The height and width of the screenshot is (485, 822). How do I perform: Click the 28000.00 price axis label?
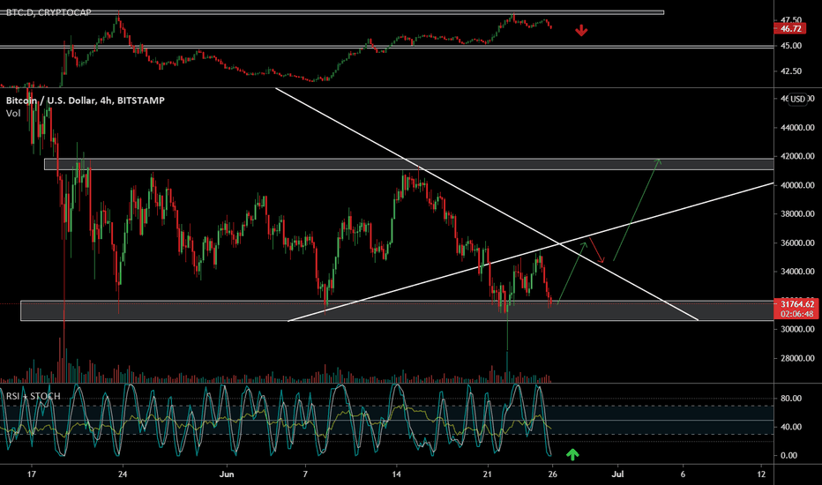tap(797, 358)
